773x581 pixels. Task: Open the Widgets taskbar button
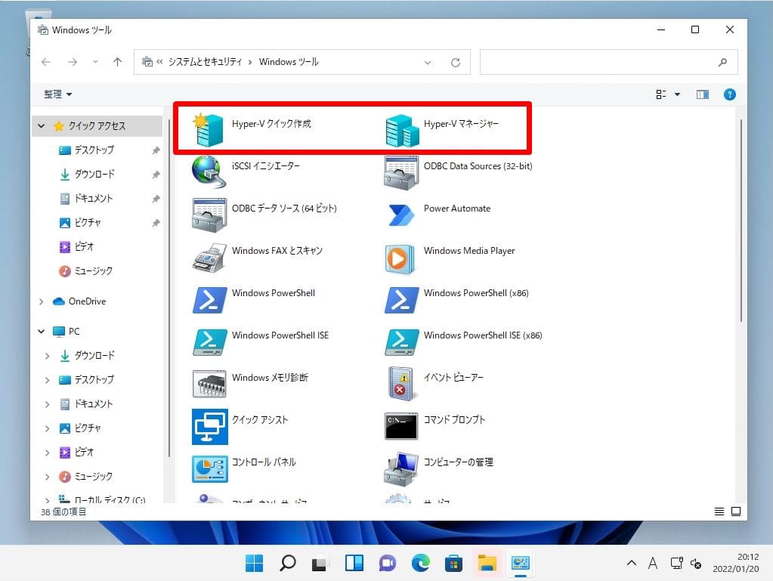click(x=354, y=563)
